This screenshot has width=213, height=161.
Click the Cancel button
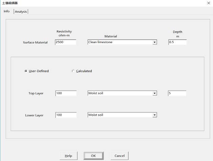coord(120,156)
